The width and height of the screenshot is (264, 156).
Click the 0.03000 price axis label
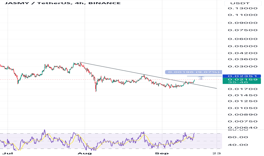(x=243, y=66)
